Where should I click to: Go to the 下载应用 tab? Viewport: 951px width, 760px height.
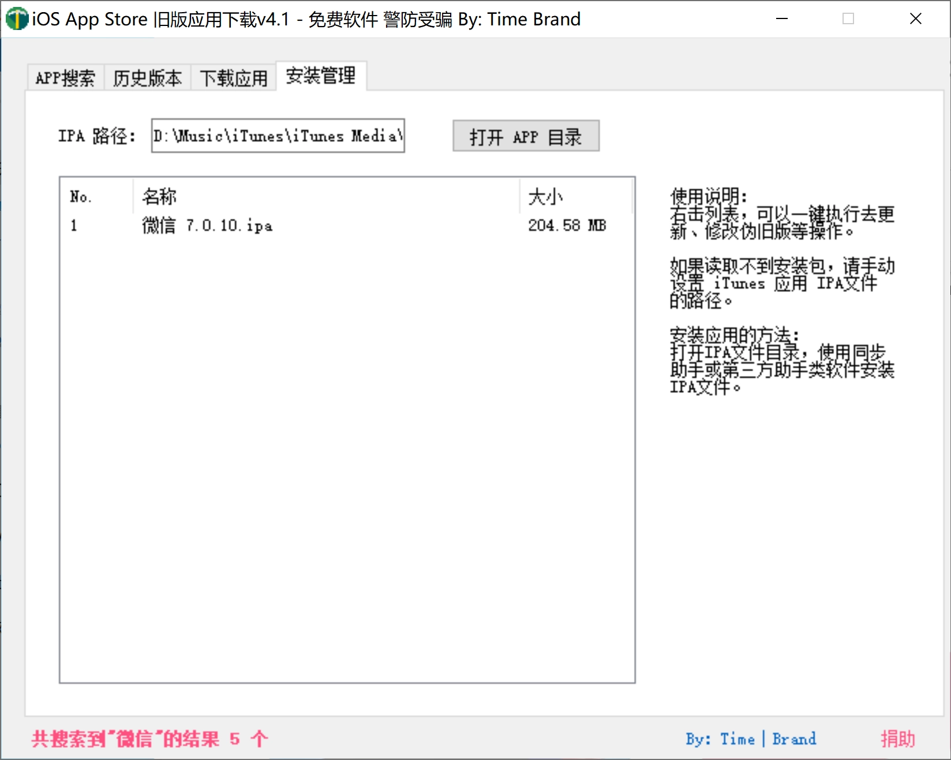pos(234,78)
